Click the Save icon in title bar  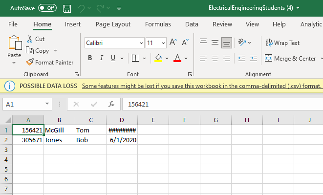tap(67, 8)
